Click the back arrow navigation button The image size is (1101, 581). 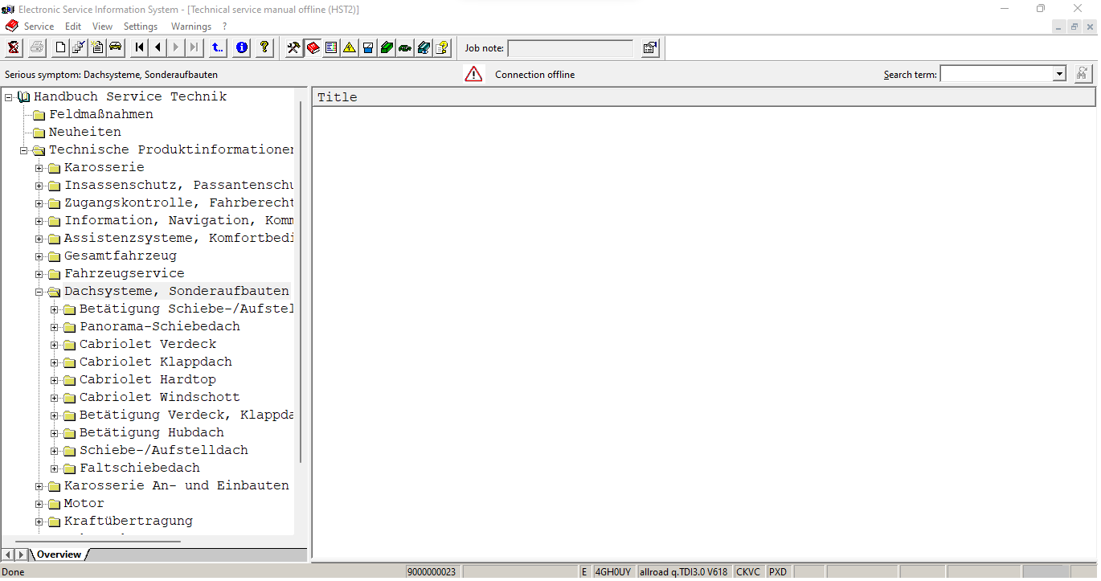tap(158, 47)
